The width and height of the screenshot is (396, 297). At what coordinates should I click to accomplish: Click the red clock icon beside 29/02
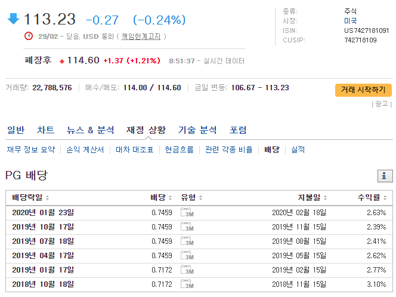(29, 36)
